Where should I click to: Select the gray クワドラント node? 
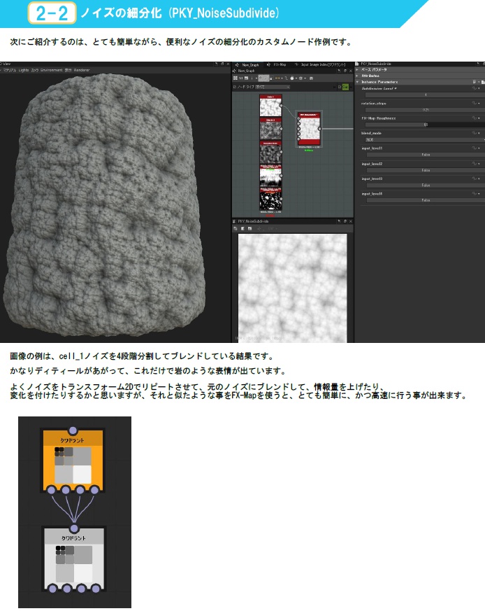pyautogui.click(x=73, y=559)
